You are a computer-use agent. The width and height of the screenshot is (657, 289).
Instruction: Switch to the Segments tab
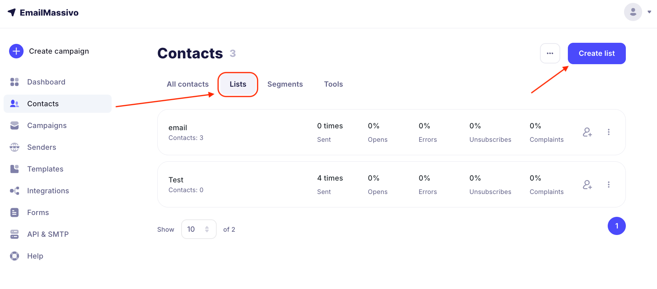click(285, 84)
